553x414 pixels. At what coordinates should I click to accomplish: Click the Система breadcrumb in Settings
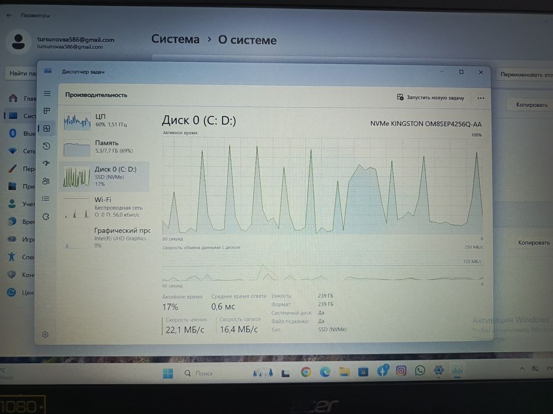click(175, 39)
